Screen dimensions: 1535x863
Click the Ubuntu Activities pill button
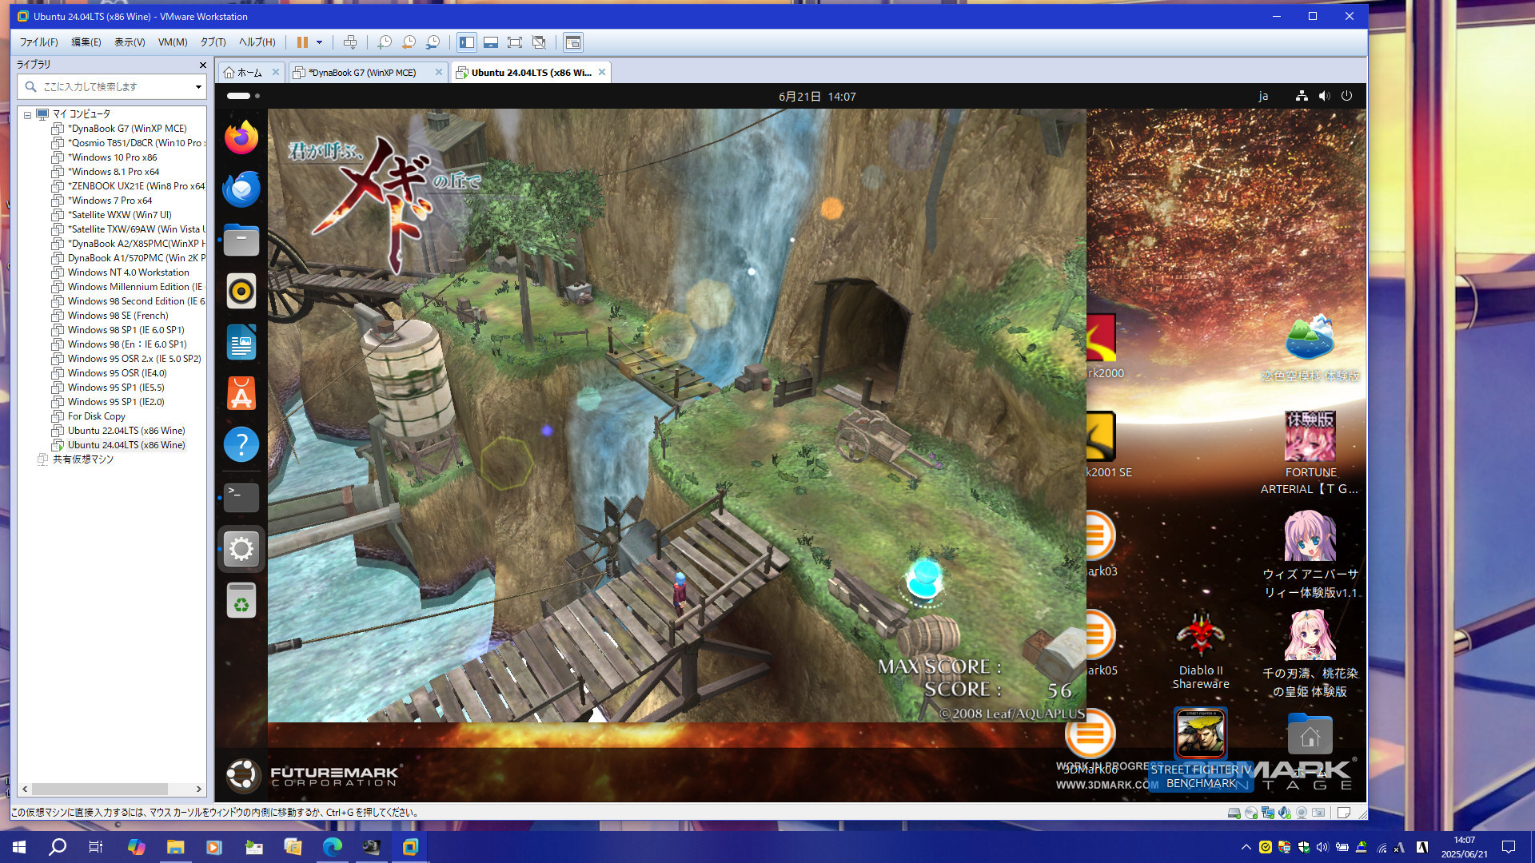242,96
